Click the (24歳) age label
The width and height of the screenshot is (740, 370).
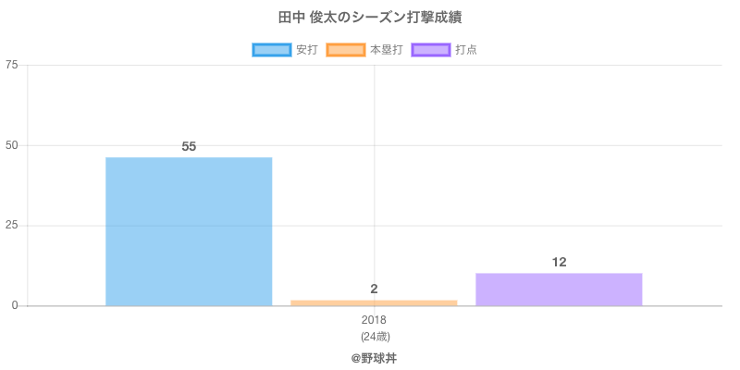[x=374, y=336]
